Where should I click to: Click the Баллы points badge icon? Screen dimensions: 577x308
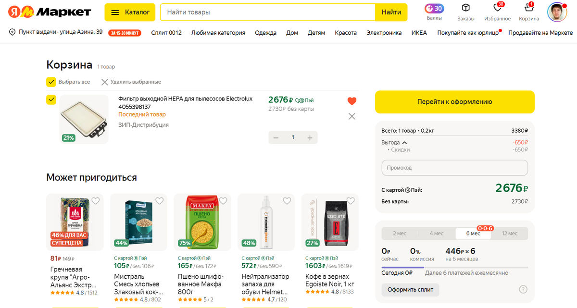point(434,9)
